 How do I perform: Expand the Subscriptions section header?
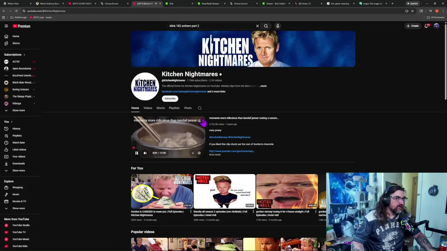(15, 55)
